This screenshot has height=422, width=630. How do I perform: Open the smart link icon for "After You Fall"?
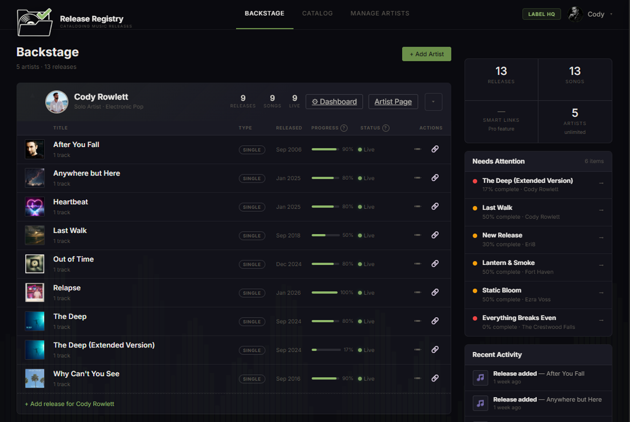point(435,149)
